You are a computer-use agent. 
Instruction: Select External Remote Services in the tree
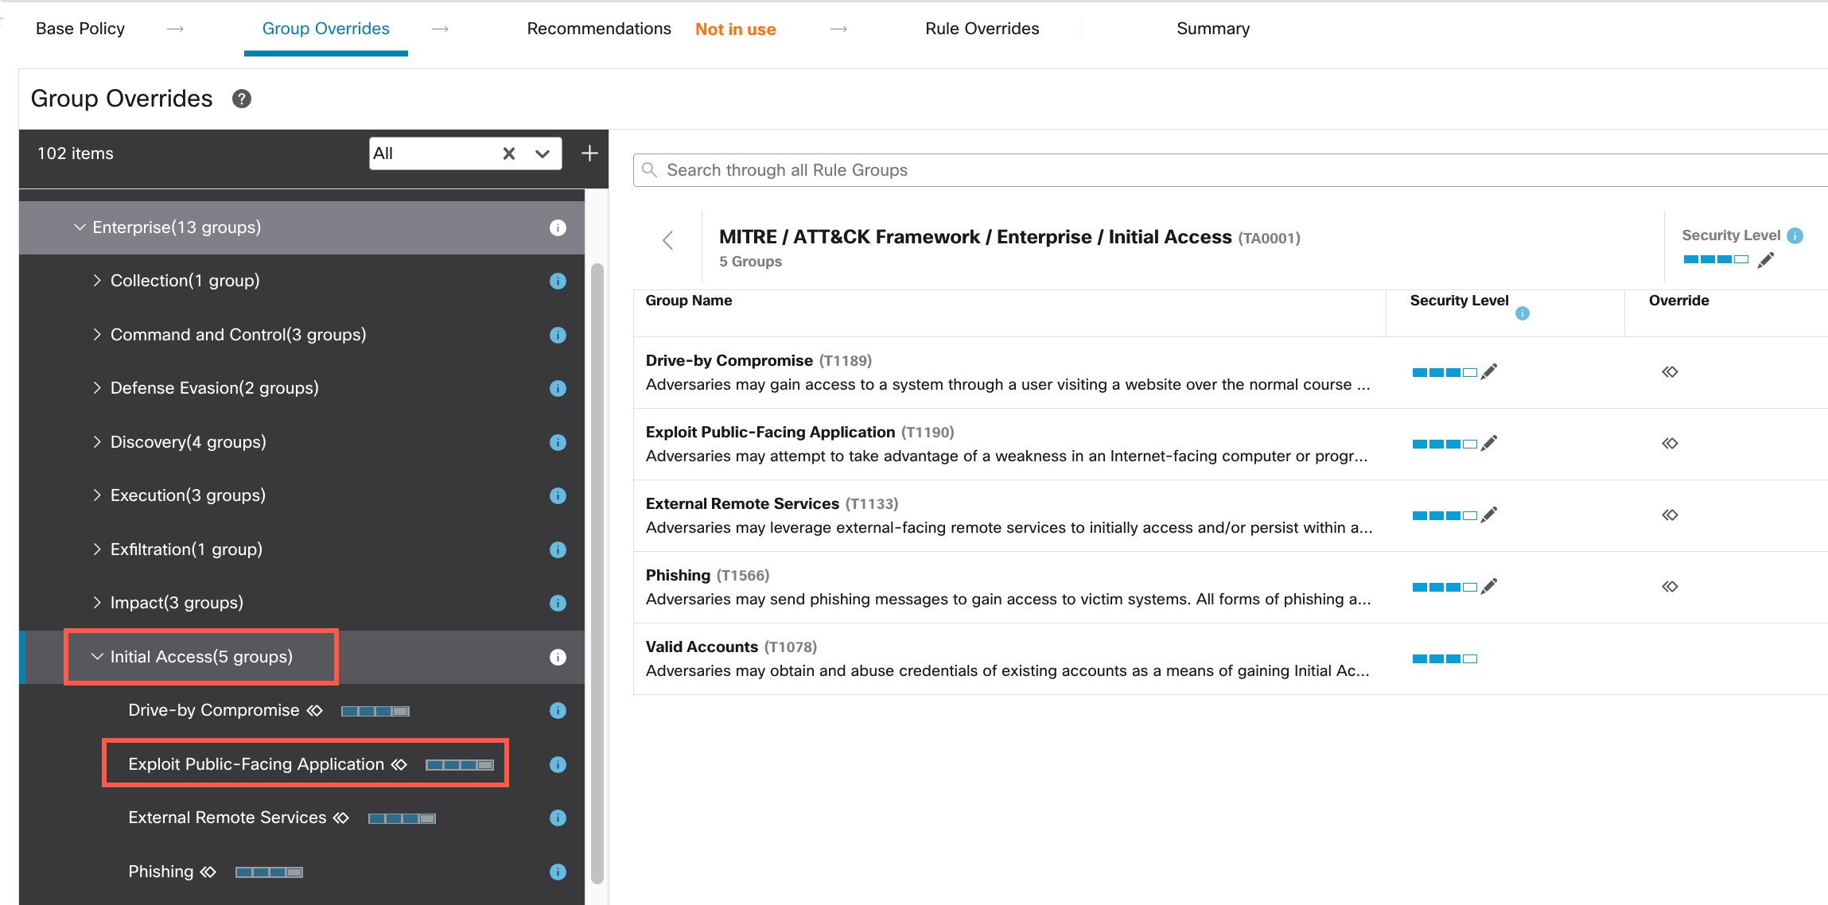point(228,818)
